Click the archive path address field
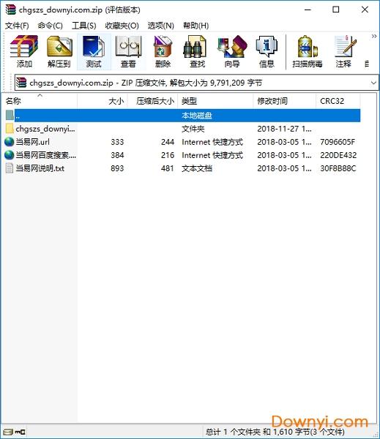The width and height of the screenshot is (380, 439). point(196,83)
